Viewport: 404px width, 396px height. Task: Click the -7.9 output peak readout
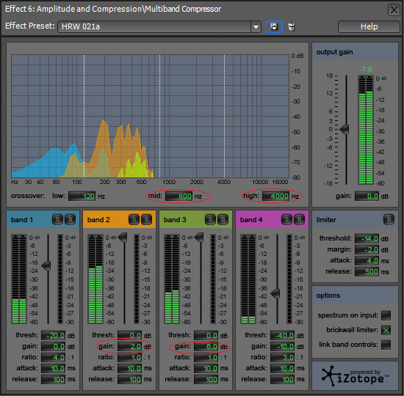pos(366,70)
